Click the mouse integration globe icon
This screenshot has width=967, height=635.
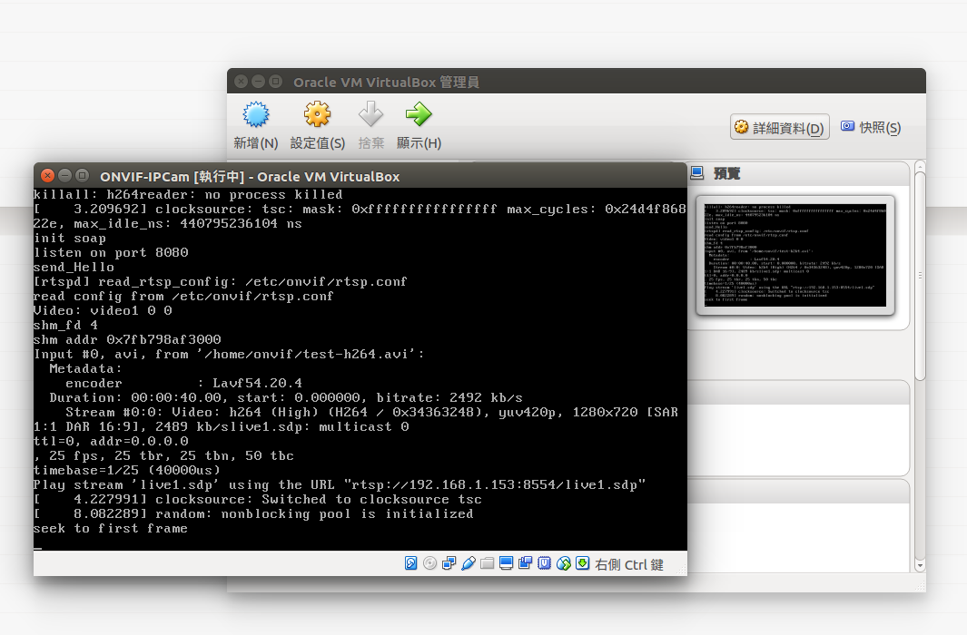coord(563,563)
